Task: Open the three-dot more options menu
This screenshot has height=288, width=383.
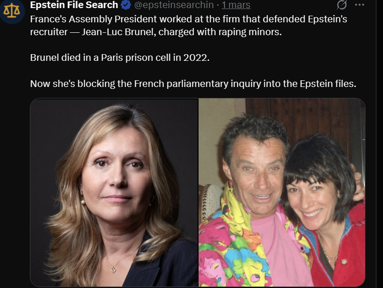Action: pyautogui.click(x=359, y=5)
